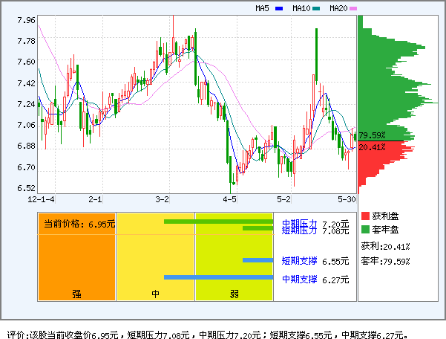
Task: Click the teal MA10 legend swatch
Action: coord(316,9)
